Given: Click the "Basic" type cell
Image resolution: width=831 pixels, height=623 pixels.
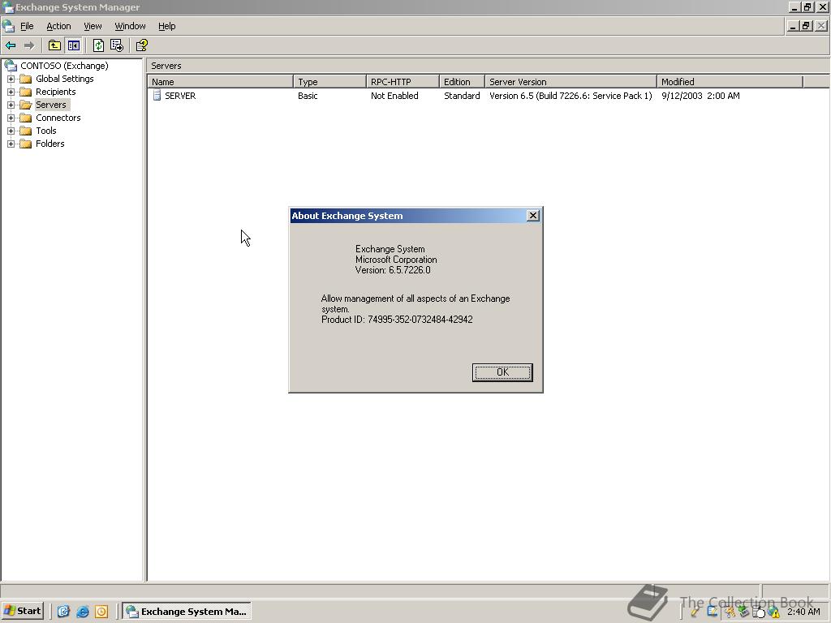Looking at the screenshot, I should pos(308,96).
